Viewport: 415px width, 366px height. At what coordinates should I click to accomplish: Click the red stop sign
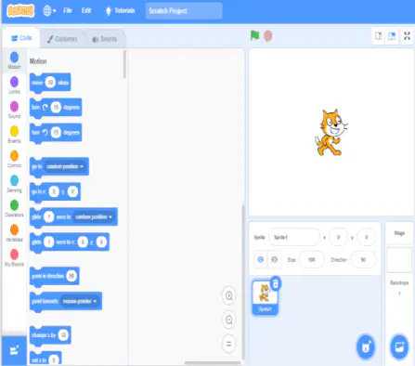[x=268, y=36]
